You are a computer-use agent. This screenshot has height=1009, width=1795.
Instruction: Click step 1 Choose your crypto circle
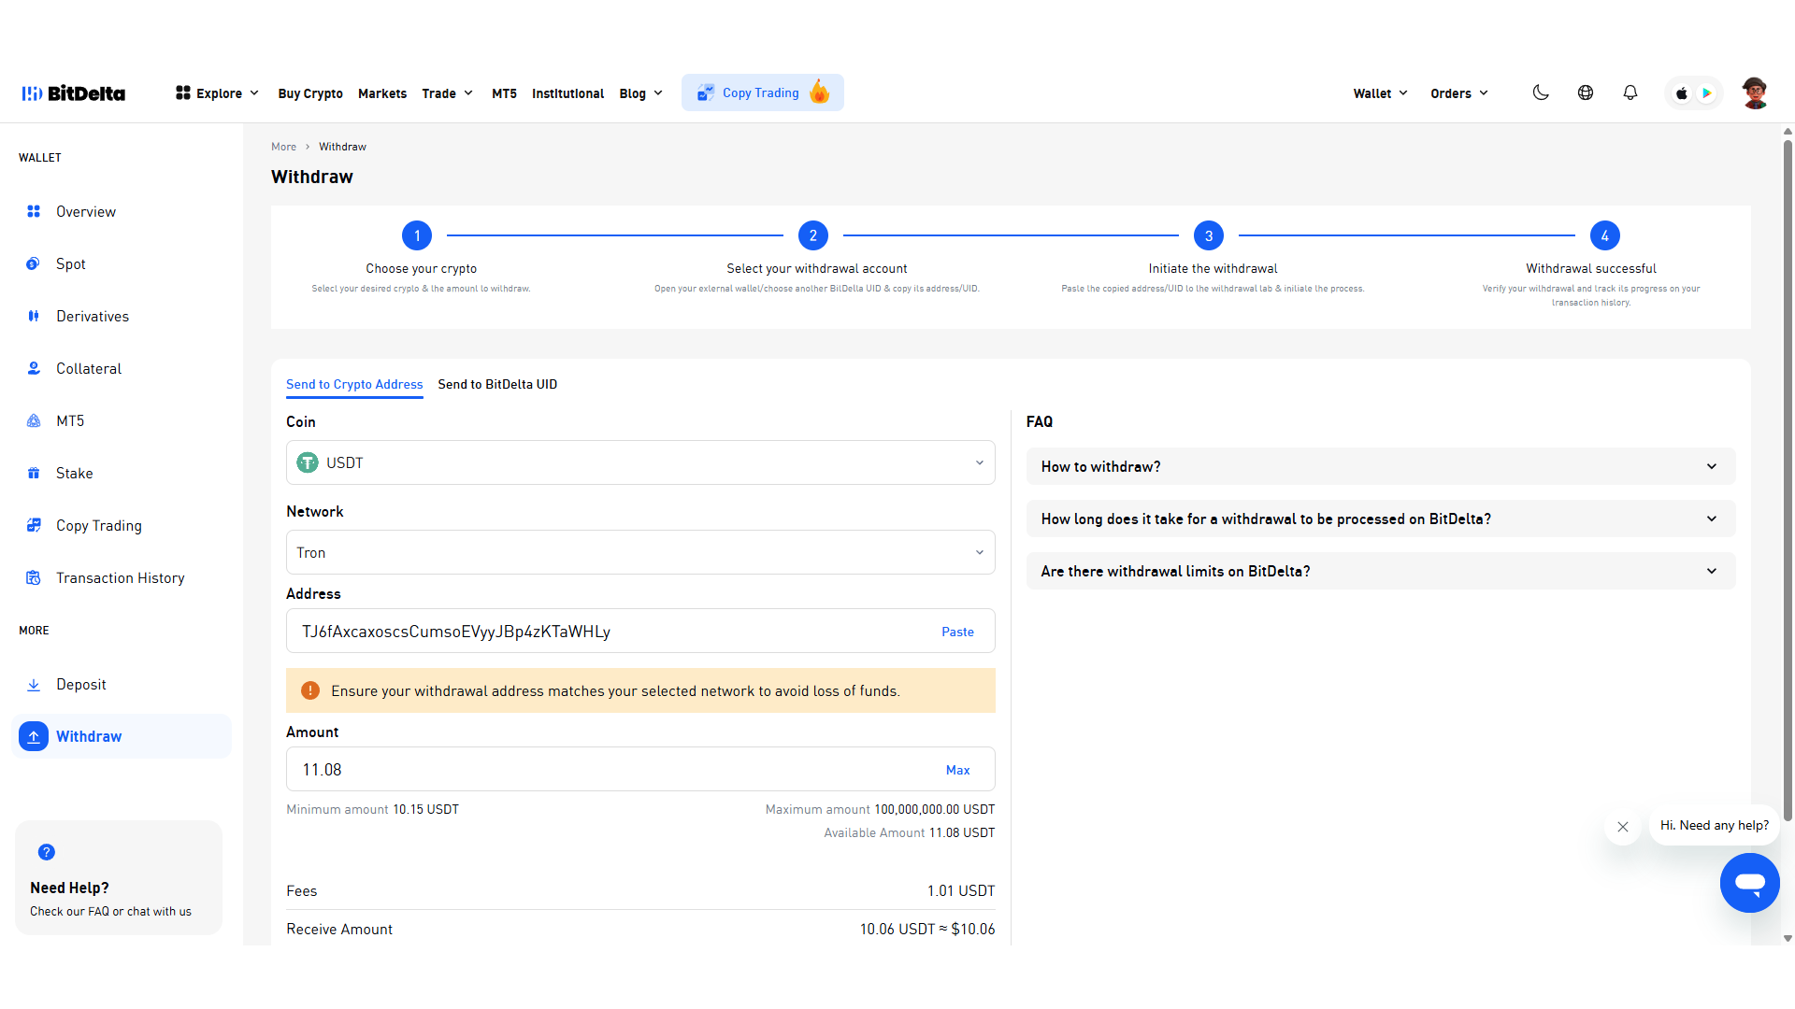(417, 235)
